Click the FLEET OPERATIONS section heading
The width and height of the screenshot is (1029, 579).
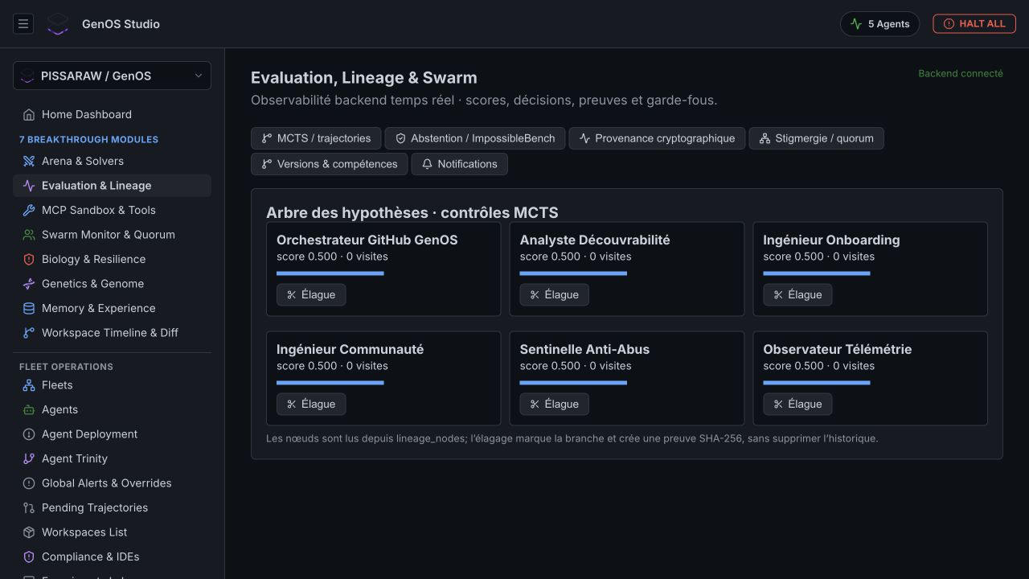tap(66, 367)
